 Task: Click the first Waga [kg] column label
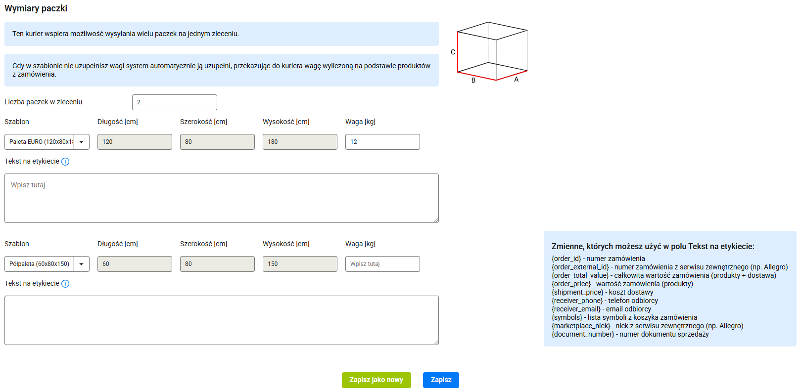(x=360, y=122)
